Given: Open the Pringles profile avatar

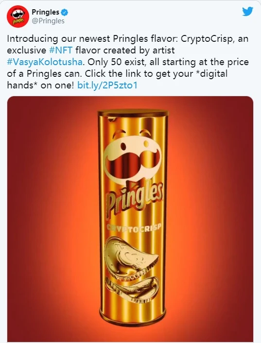Looking at the screenshot, I should pyautogui.click(x=17, y=17).
